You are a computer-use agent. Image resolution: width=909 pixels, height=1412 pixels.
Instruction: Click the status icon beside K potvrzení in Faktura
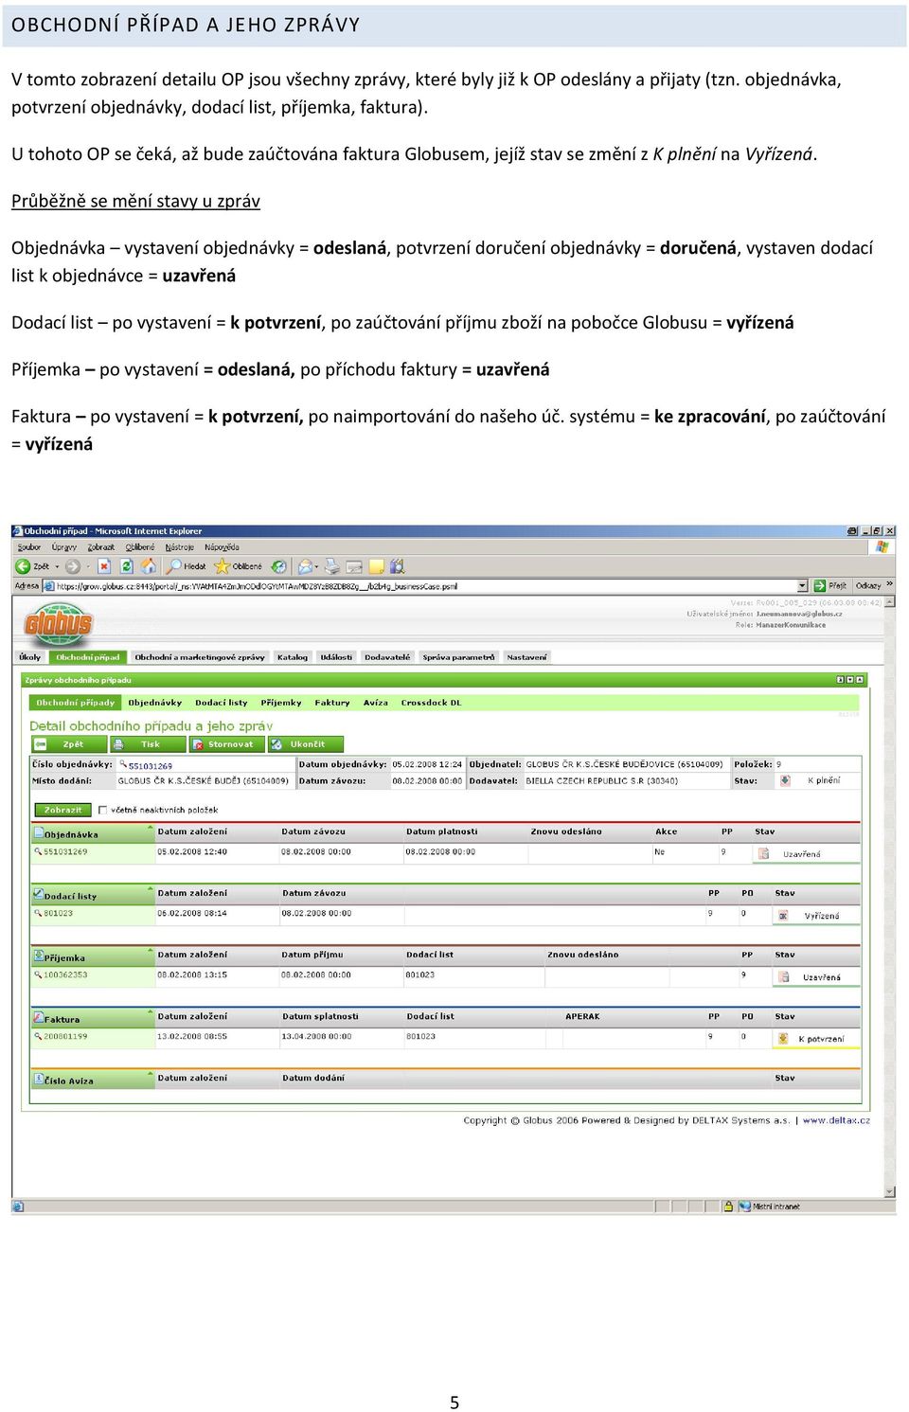coord(783,1038)
